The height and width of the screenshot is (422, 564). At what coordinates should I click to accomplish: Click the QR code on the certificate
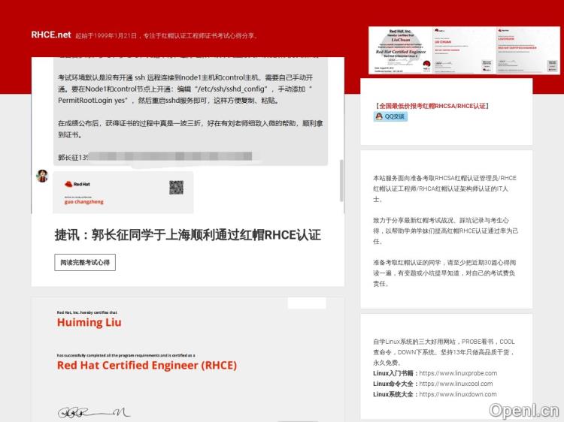point(177,188)
